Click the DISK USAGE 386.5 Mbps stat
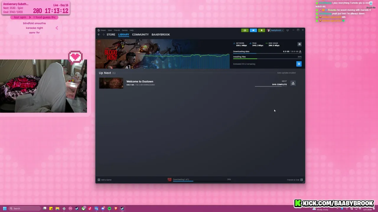Screen dimensions: 378x212 click(273, 44)
